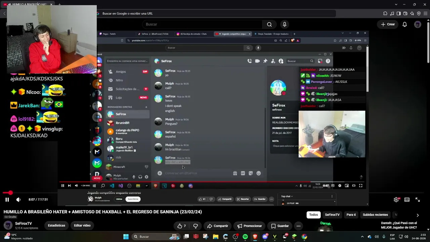The height and width of the screenshot is (242, 430).
Task: Open Discord from the taskbar
Action: click(x=265, y=237)
